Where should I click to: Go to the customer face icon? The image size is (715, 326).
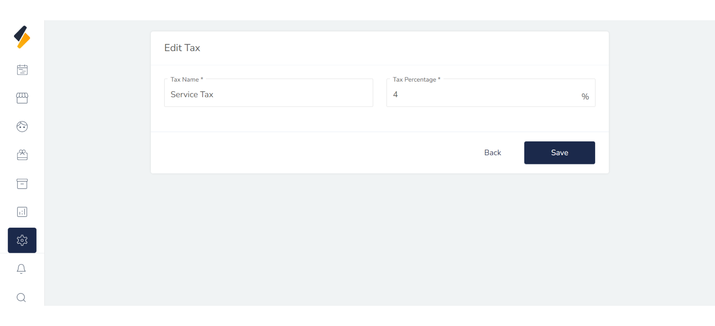[22, 127]
